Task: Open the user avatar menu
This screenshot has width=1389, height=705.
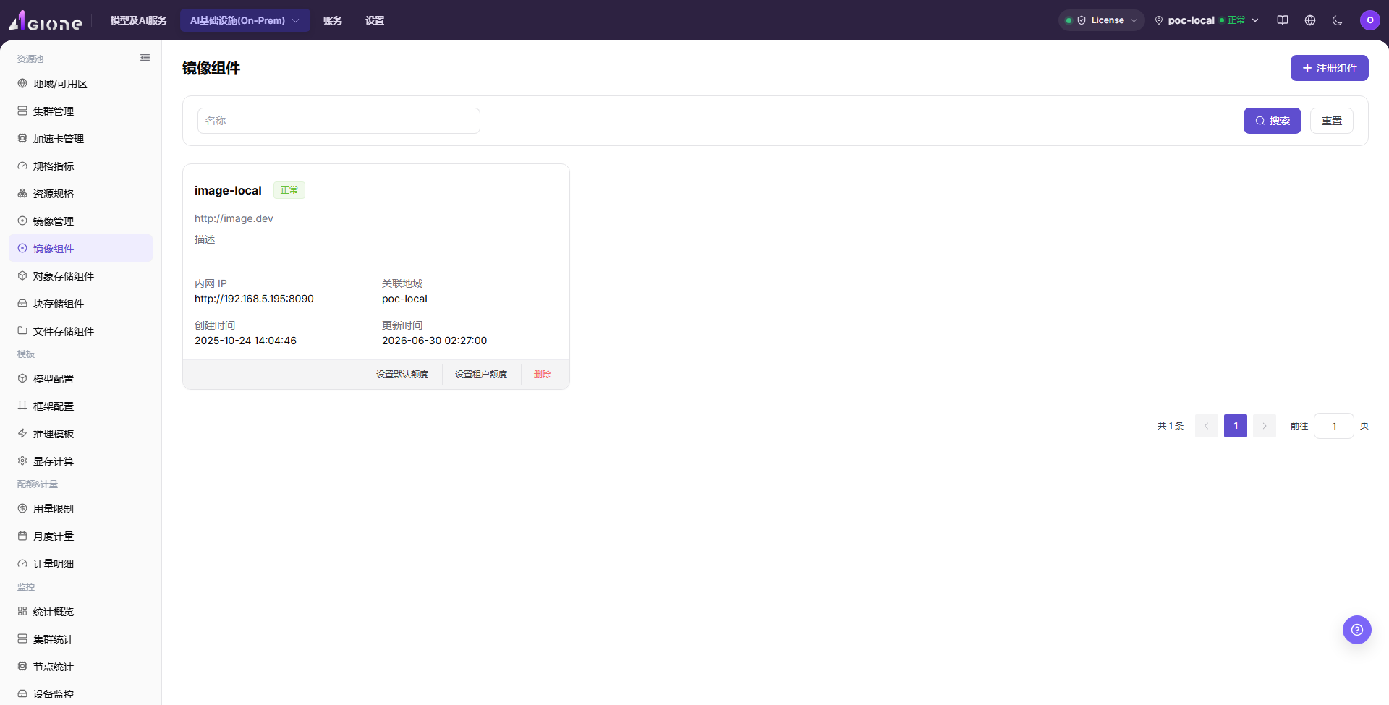Action: (1370, 20)
